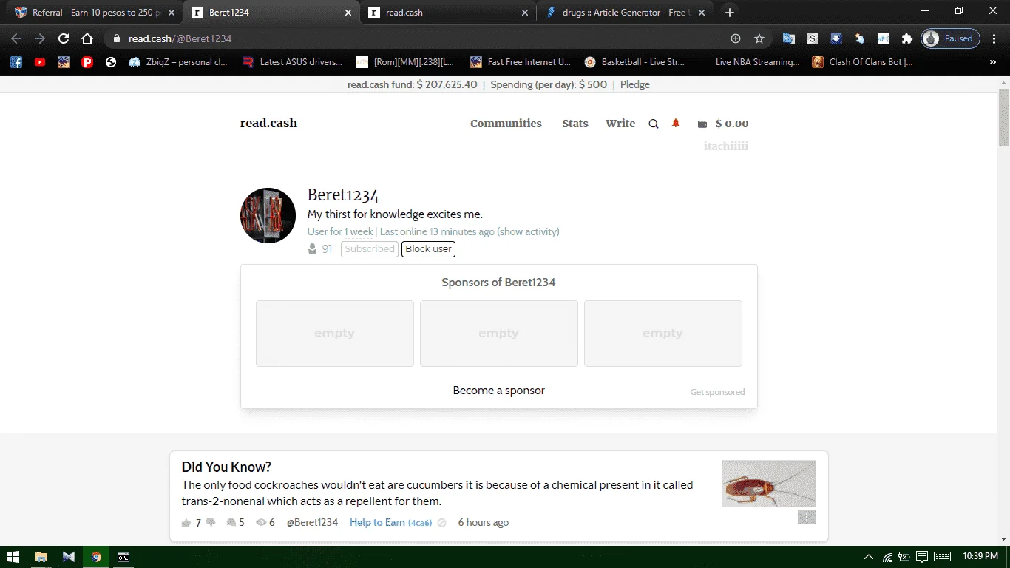Image resolution: width=1010 pixels, height=568 pixels.
Task: Switch to the drugs :: Article Generator tab
Action: tap(625, 13)
